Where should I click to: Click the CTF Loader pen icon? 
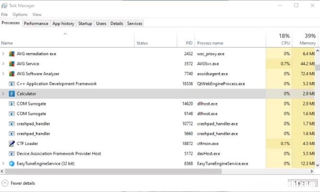(x=12, y=144)
